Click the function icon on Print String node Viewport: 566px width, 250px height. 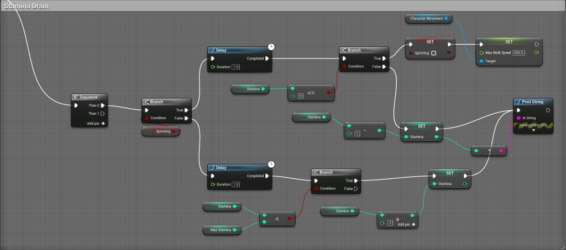coord(518,102)
